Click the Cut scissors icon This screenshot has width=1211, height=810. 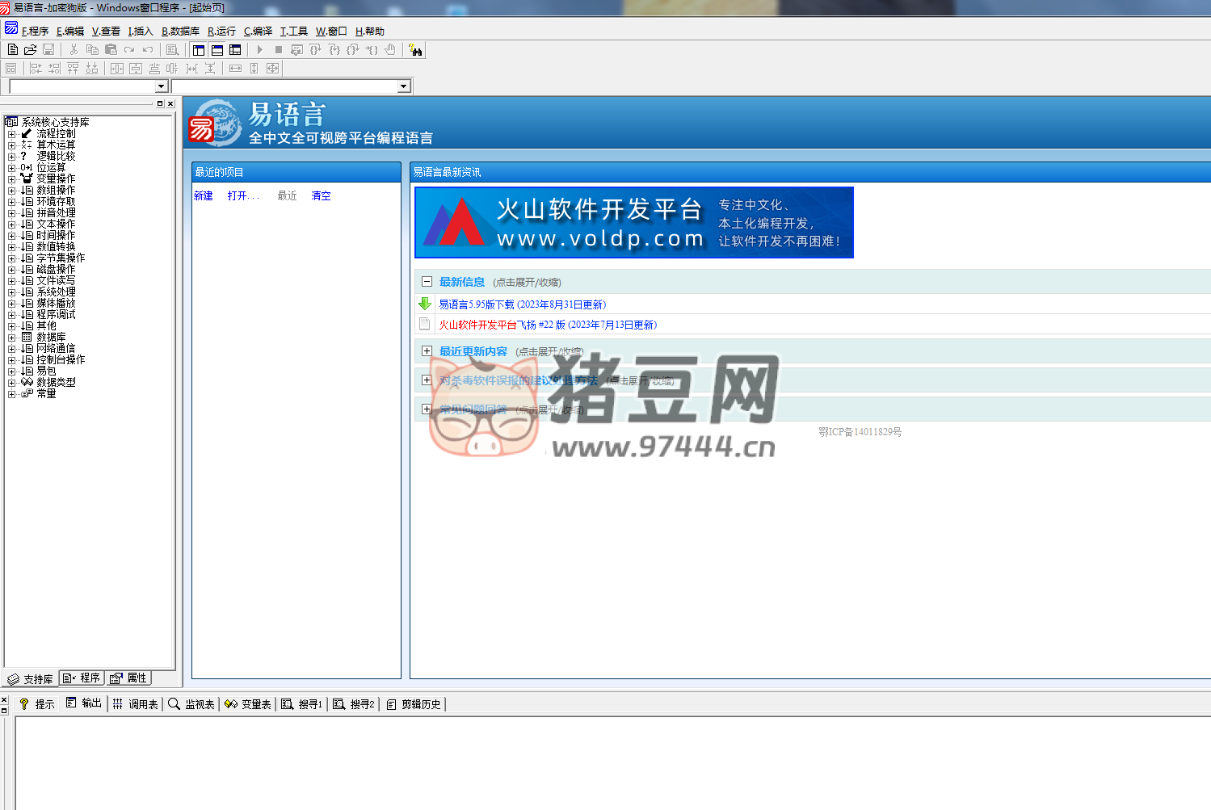[x=74, y=50]
